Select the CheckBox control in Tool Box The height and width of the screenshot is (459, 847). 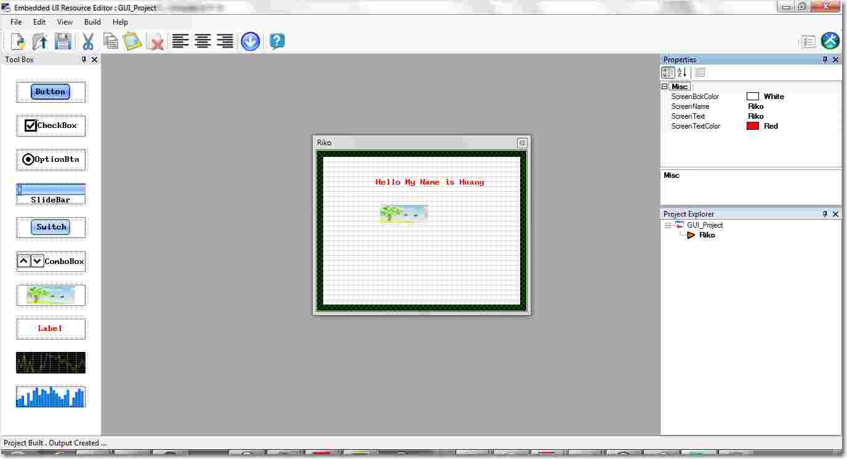point(50,126)
